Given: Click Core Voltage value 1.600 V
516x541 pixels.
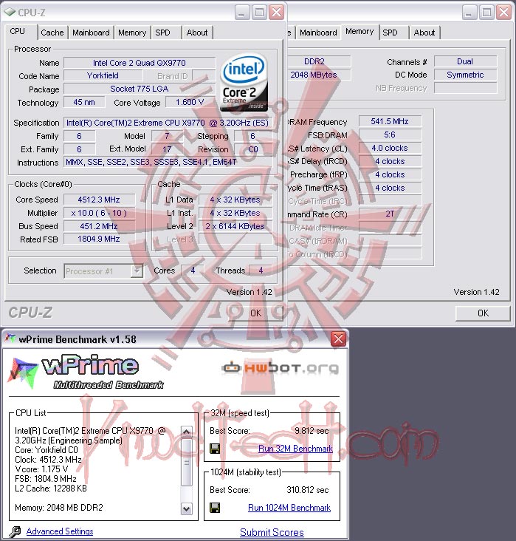Looking at the screenshot, I should [190, 102].
